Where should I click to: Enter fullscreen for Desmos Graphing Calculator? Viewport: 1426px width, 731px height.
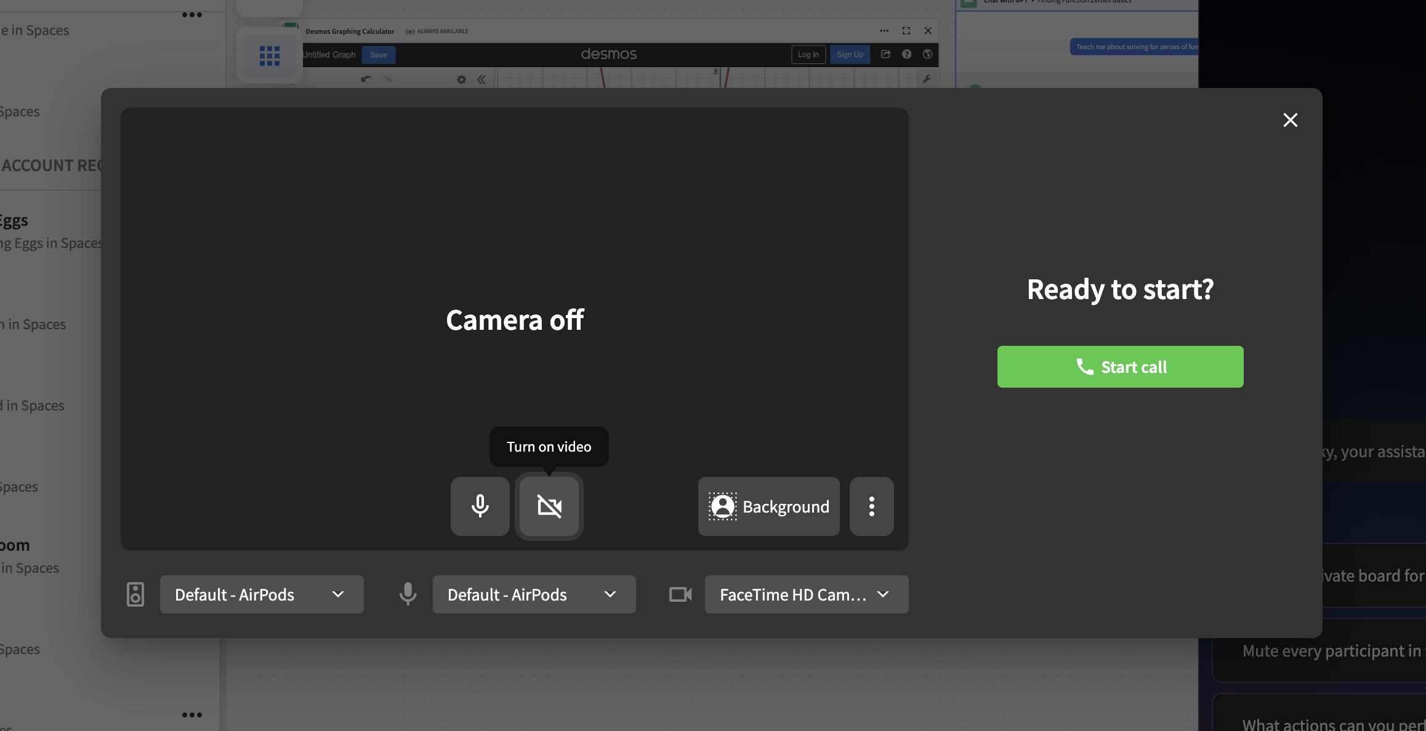pos(906,31)
